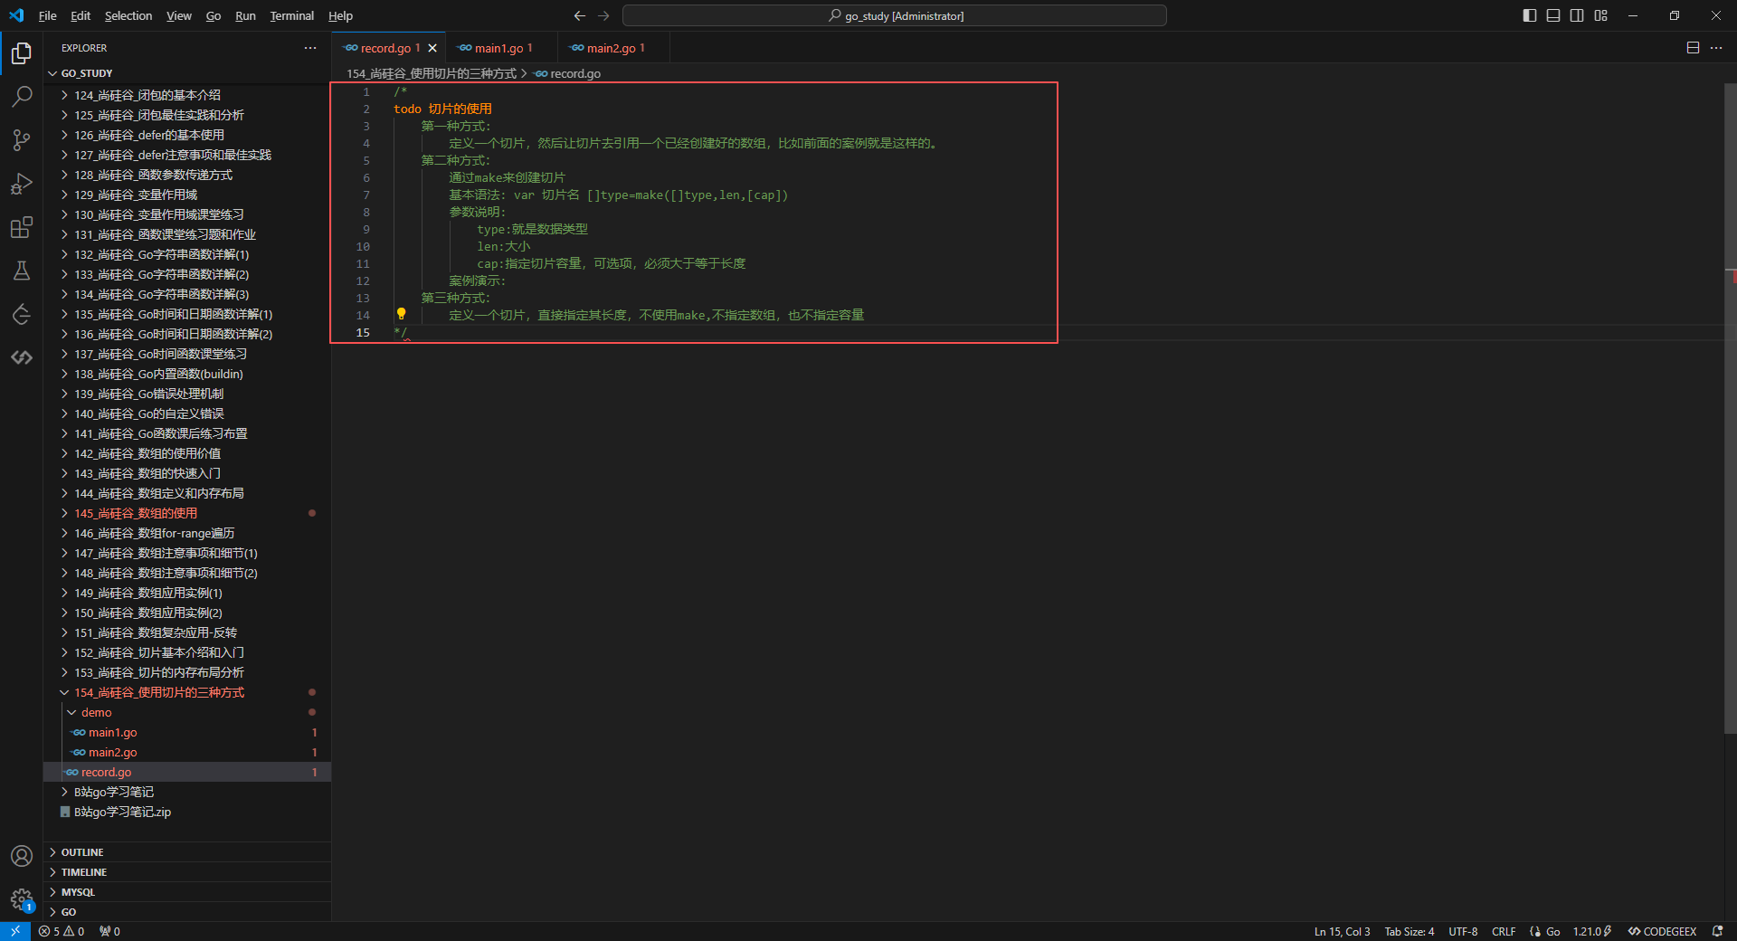Expand the OUTLINE section
Screen dimensions: 1737x941
(187, 852)
